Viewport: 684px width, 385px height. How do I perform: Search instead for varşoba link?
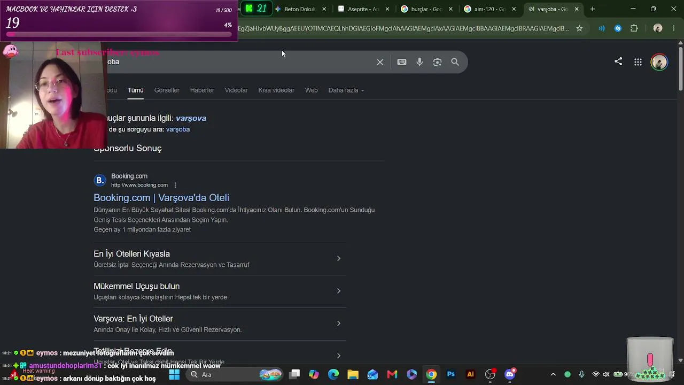pyautogui.click(x=178, y=129)
